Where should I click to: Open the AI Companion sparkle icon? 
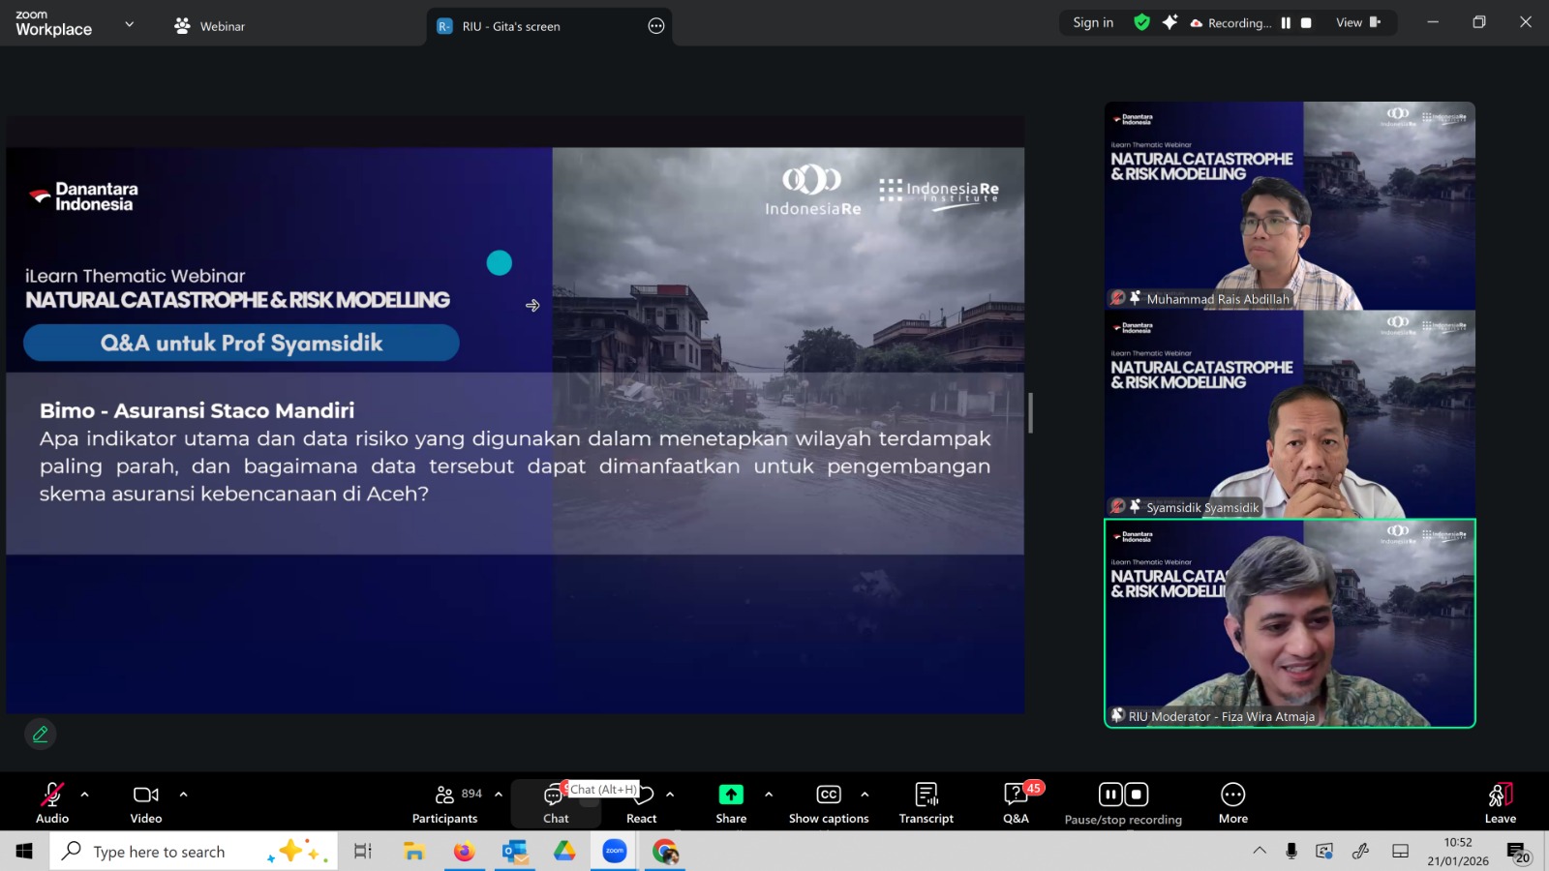tap(1169, 22)
